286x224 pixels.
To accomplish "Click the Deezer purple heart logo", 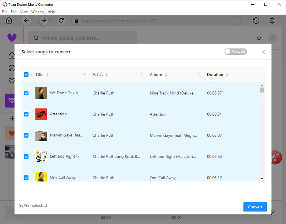I will (x=12, y=38).
